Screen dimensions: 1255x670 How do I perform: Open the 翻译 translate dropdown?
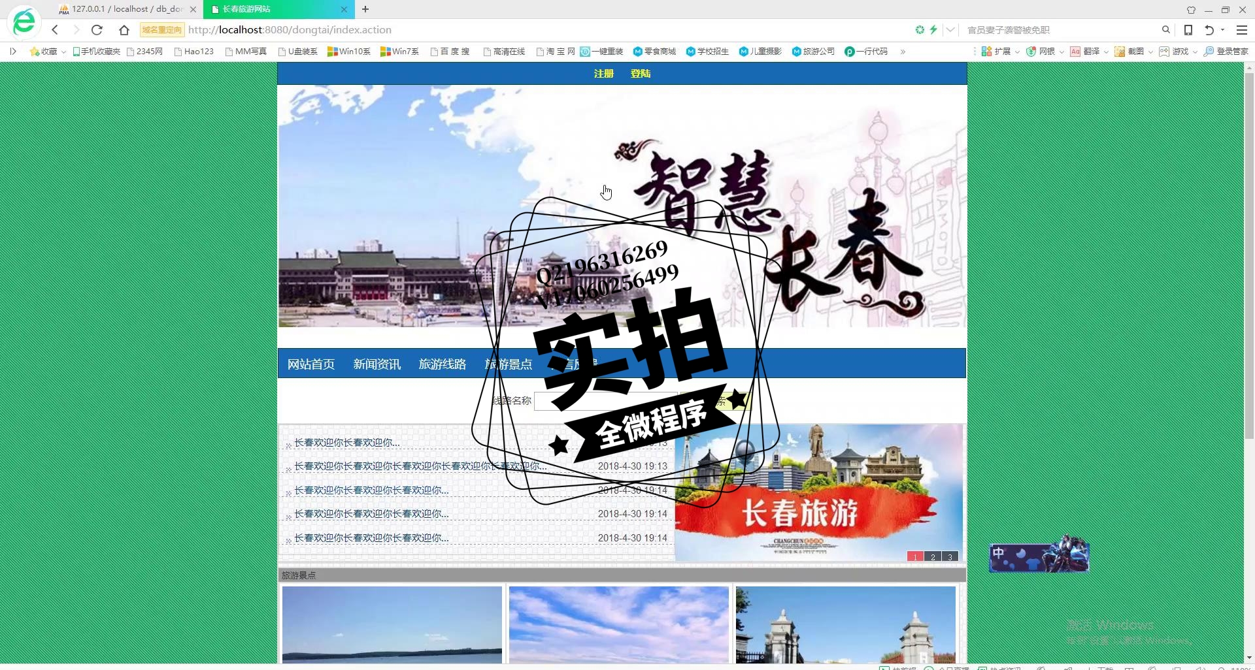tap(1089, 52)
